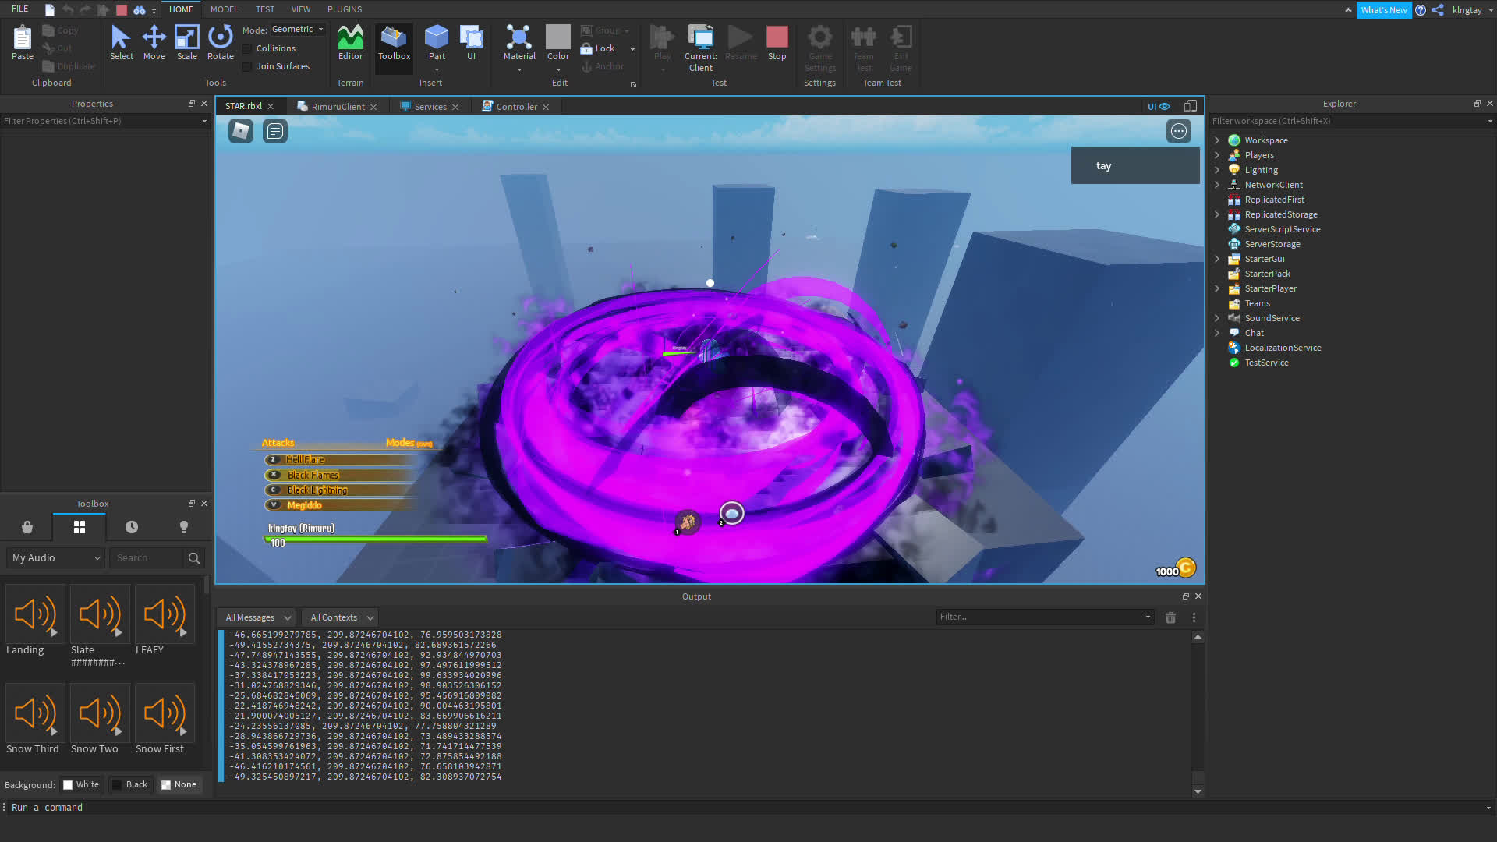Toggle UI visibility in the viewport
Image resolution: width=1497 pixels, height=842 pixels.
[x=1157, y=106]
